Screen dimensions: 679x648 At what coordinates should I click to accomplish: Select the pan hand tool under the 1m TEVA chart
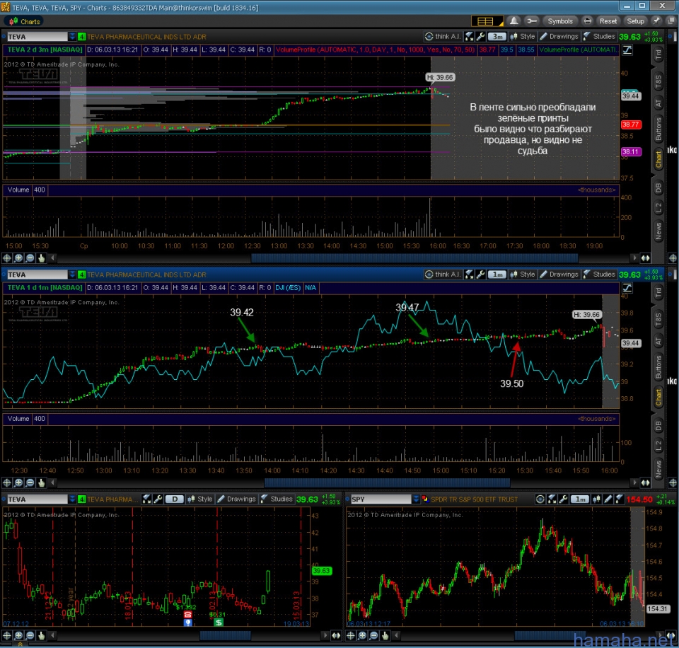tap(41, 482)
